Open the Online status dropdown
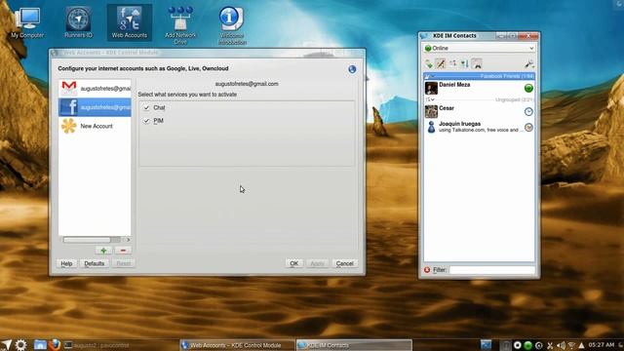This screenshot has width=624, height=351. pos(479,48)
